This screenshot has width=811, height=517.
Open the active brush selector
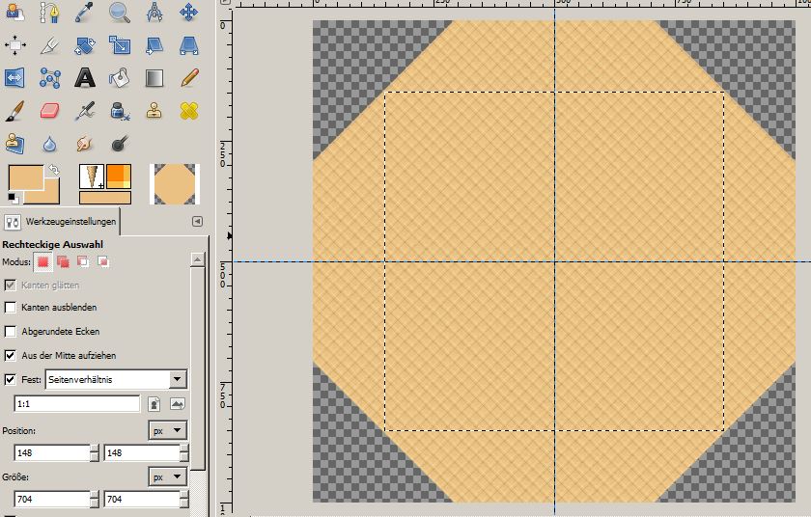pos(92,177)
